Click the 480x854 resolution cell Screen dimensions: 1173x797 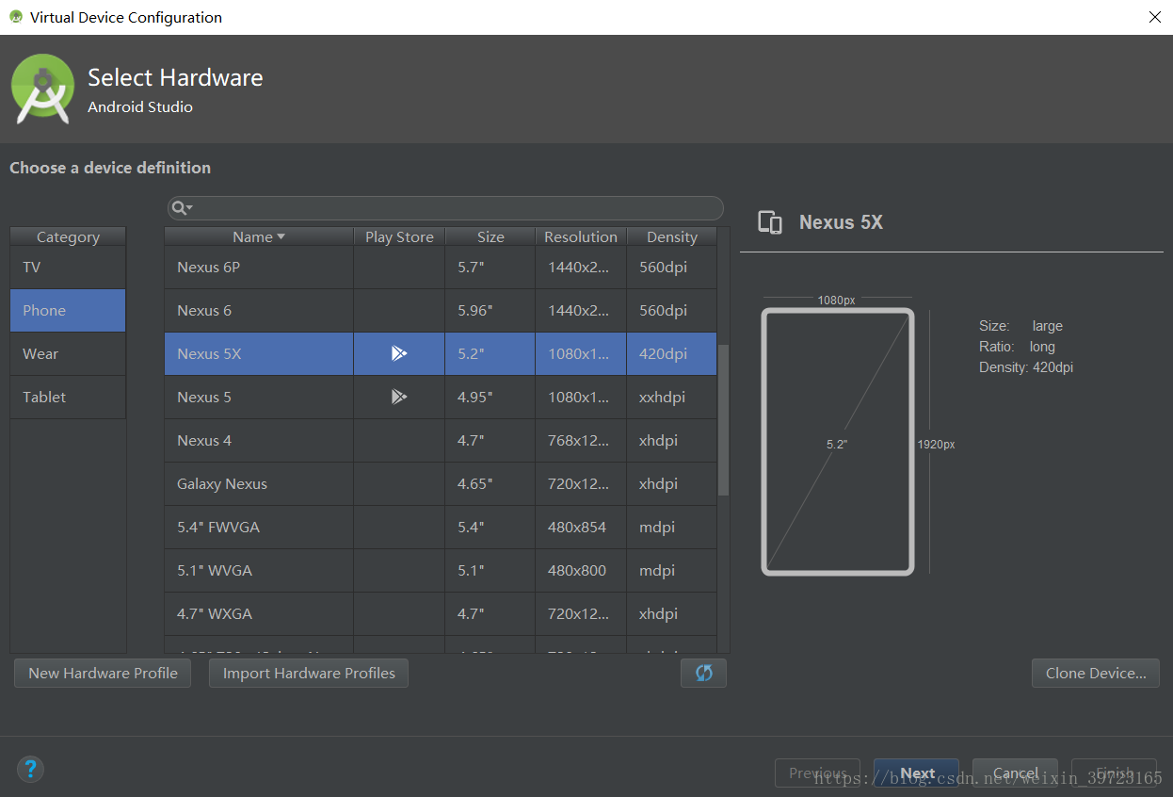[x=581, y=528]
